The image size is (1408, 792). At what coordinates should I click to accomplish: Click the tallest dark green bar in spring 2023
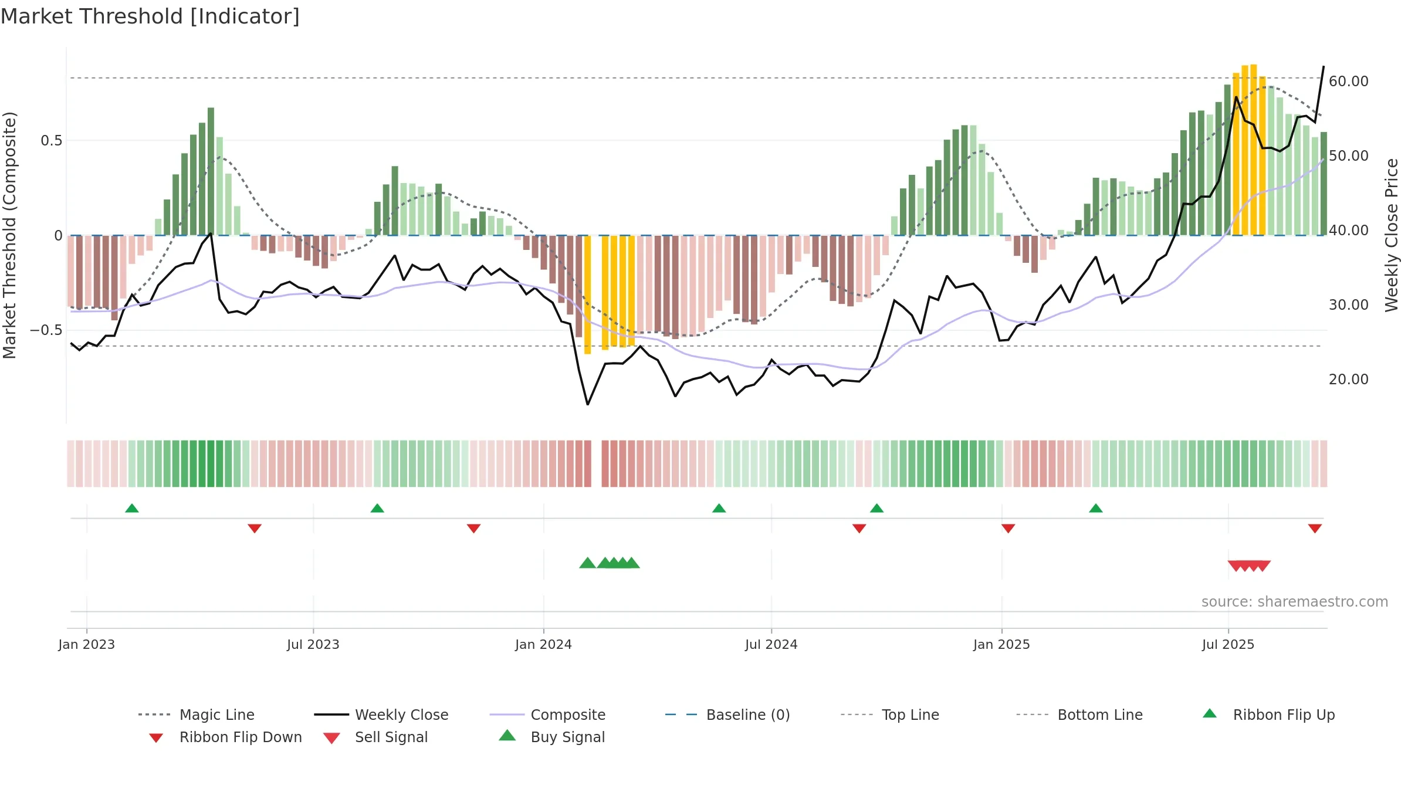(x=211, y=171)
